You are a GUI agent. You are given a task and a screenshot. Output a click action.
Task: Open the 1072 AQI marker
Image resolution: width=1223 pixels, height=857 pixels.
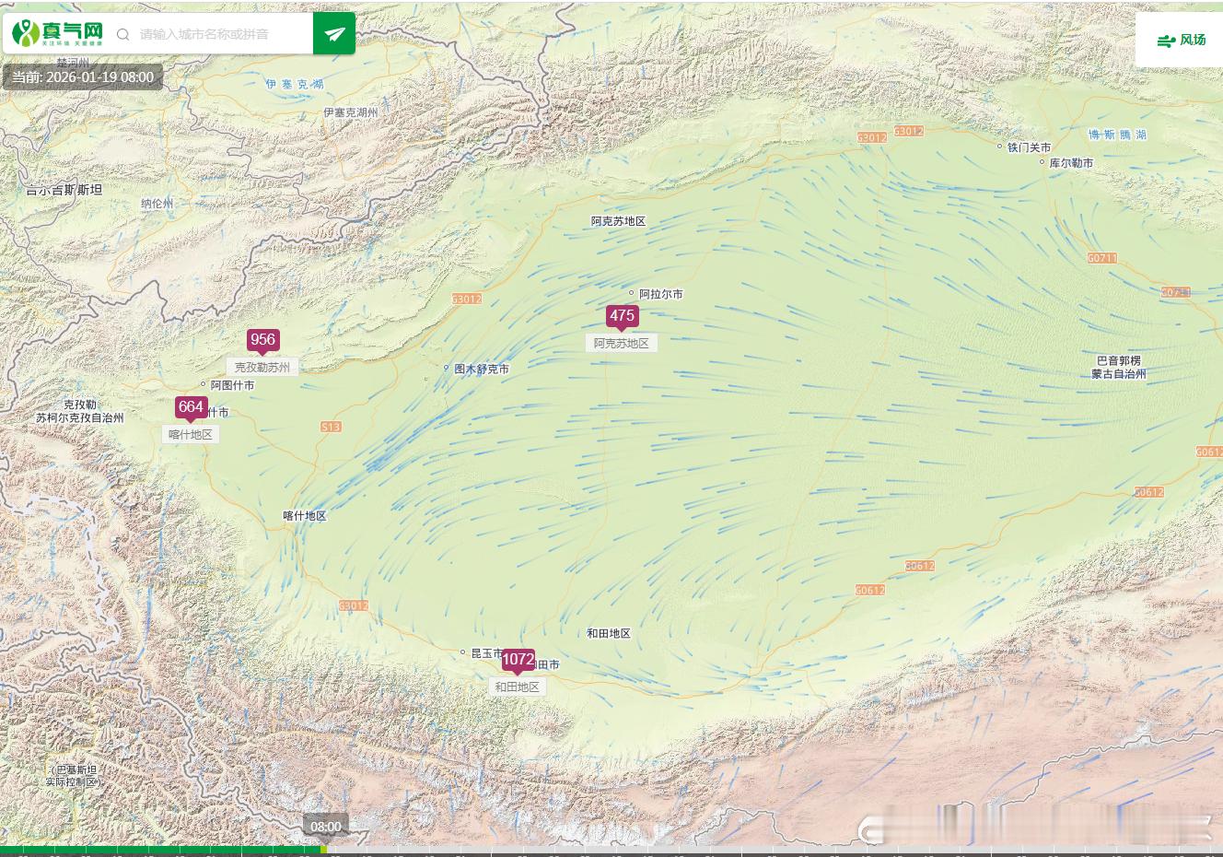518,660
